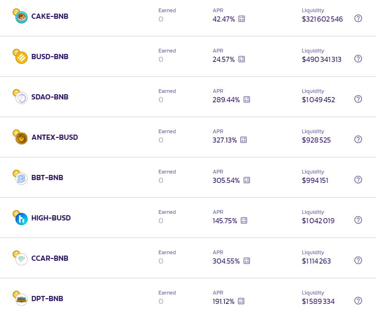Open APR calculator for CAKE-BNB

coord(242,19)
